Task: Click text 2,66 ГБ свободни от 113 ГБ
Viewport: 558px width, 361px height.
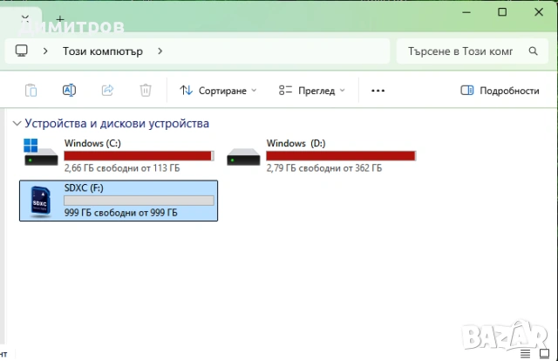Action: tap(122, 168)
